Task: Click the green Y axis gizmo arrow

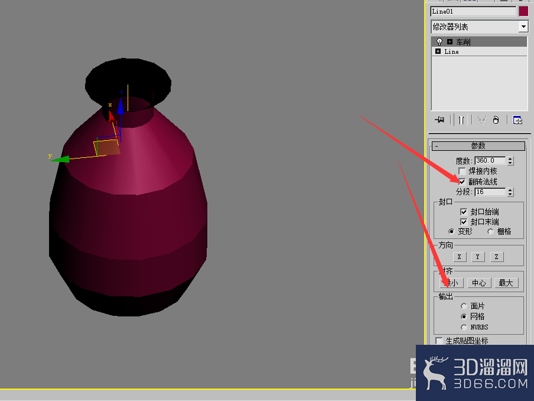Action: [x=61, y=159]
